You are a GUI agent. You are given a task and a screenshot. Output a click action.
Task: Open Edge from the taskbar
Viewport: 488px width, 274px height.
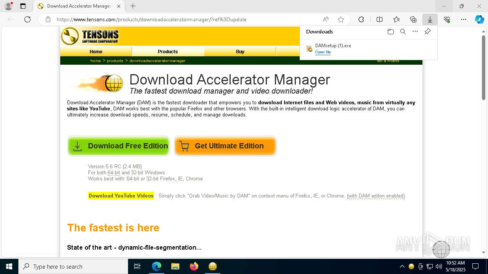click(157, 266)
